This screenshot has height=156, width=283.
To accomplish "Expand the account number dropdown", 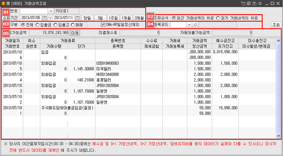I will click(x=51, y=11).
